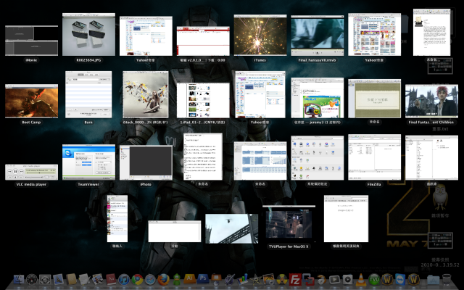The image size is (464, 290).
Task: Click the R0023694.JPG window label
Action: click(88, 60)
